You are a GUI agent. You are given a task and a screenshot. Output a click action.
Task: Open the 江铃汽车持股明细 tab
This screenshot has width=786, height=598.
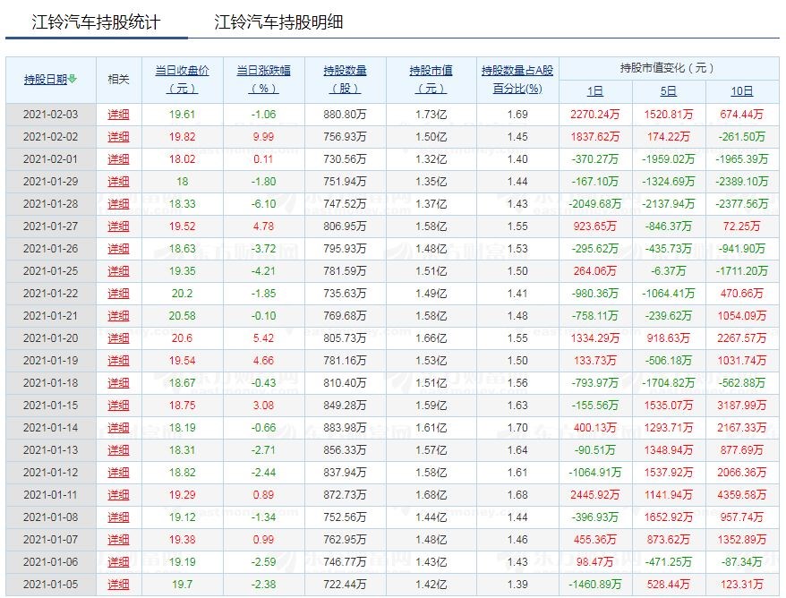pyautogui.click(x=278, y=22)
